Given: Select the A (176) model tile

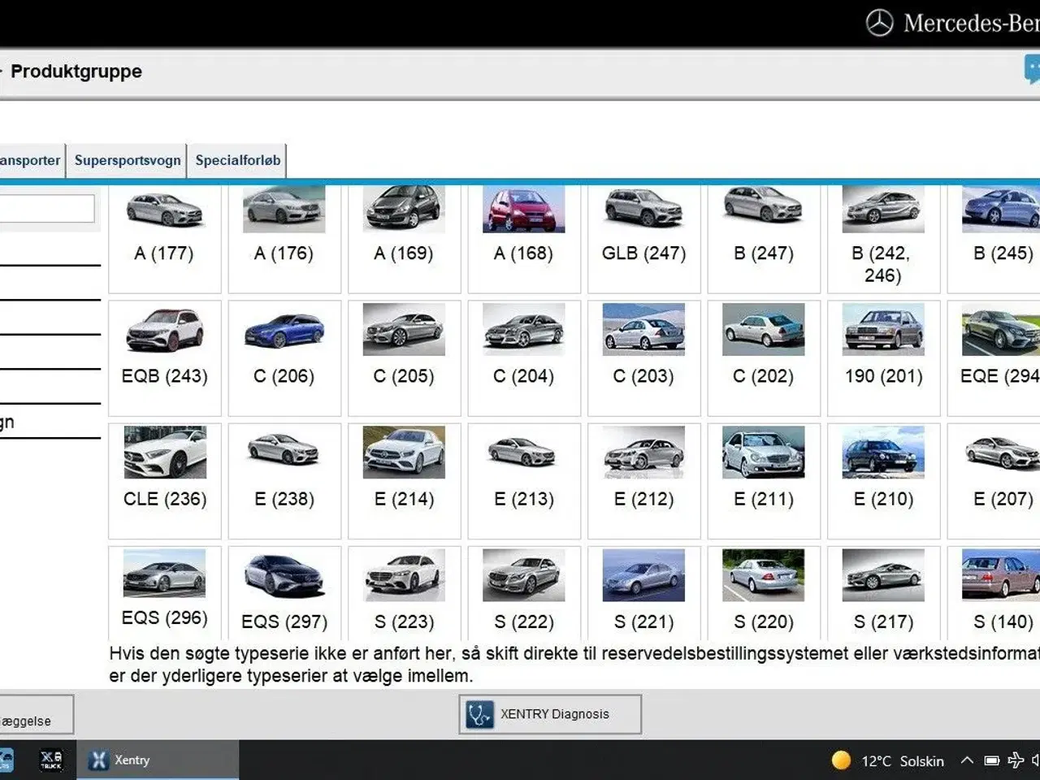Looking at the screenshot, I should tap(284, 238).
